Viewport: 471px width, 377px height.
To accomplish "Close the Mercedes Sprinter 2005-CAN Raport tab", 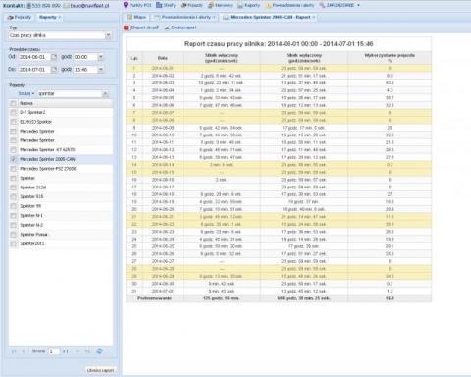I will click(x=314, y=17).
